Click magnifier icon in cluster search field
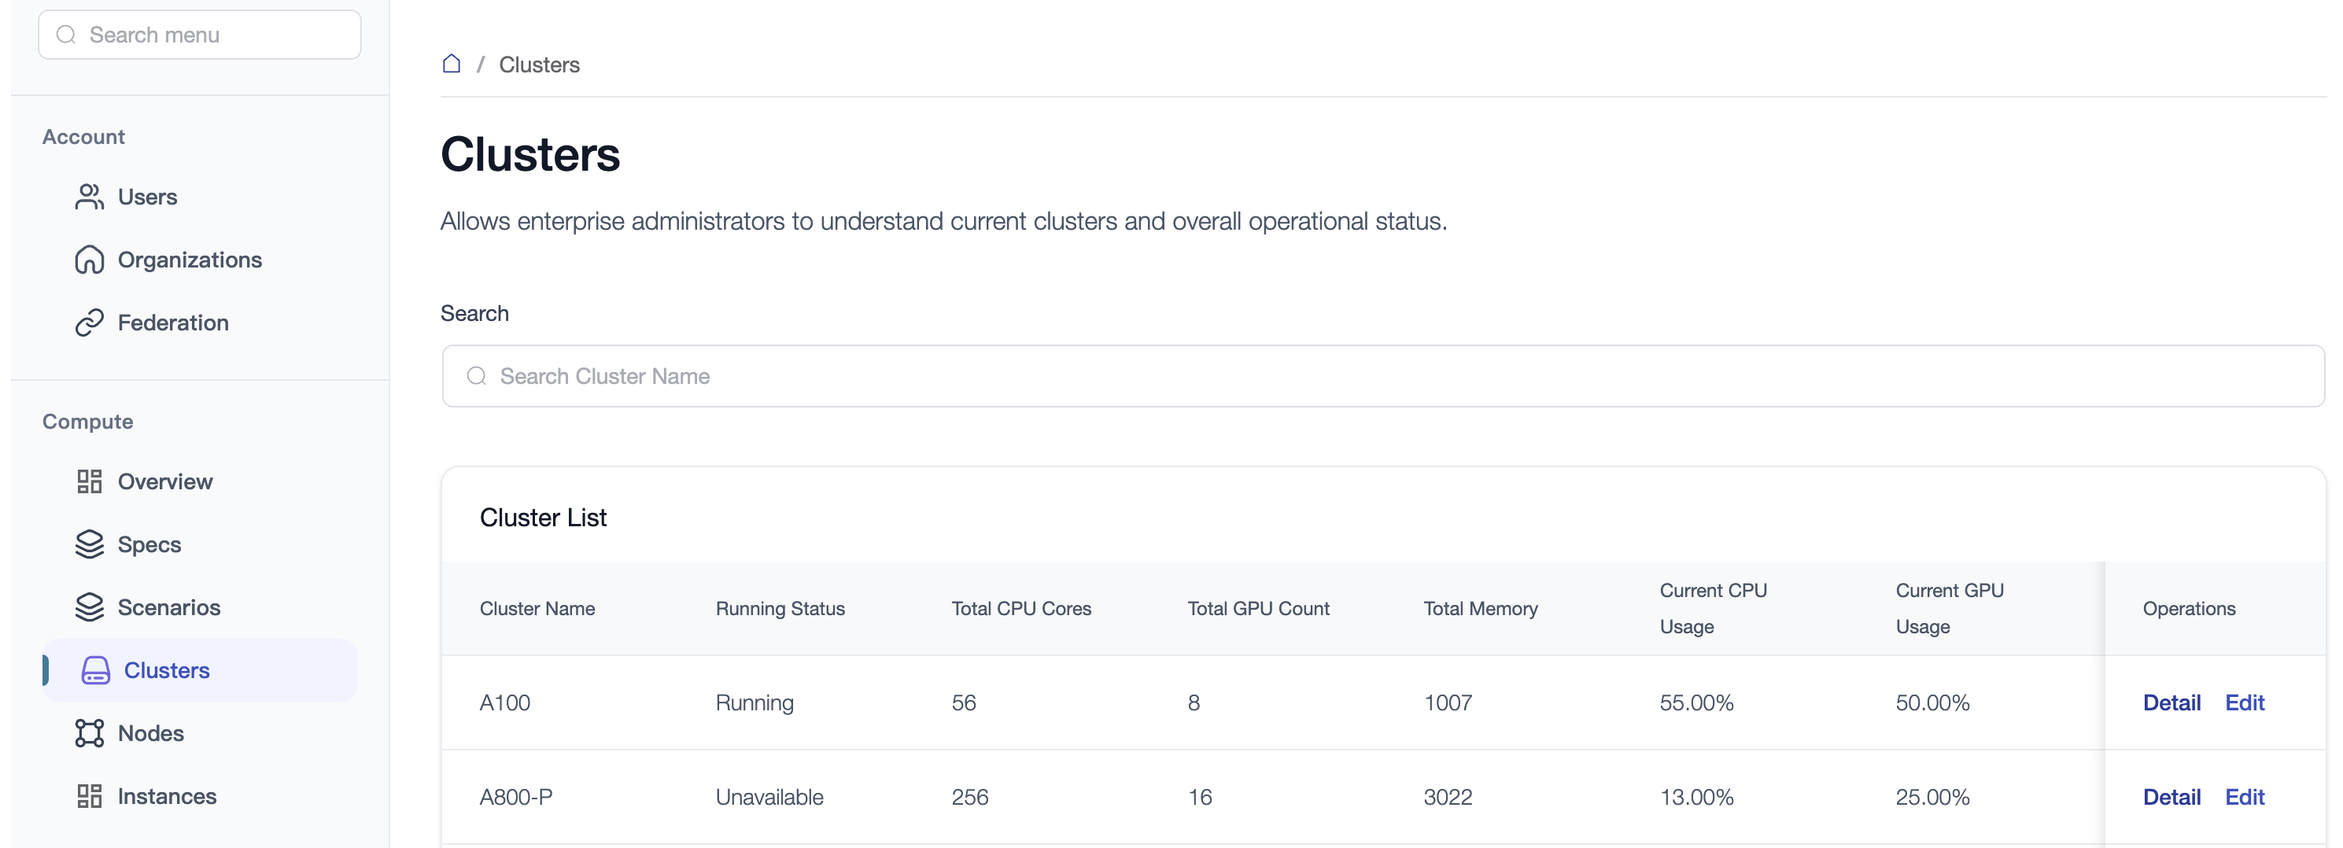Viewport: 2343px width, 848px height. pyautogui.click(x=477, y=376)
